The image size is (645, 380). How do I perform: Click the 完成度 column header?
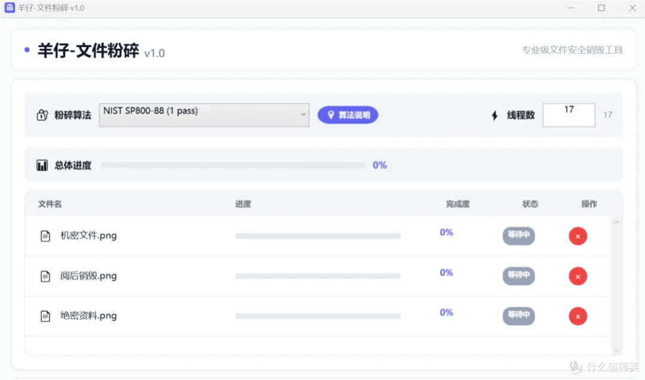pyautogui.click(x=457, y=204)
